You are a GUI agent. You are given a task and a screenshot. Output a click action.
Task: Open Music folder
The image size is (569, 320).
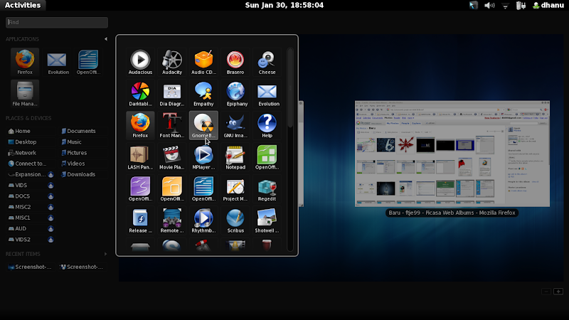coord(71,142)
